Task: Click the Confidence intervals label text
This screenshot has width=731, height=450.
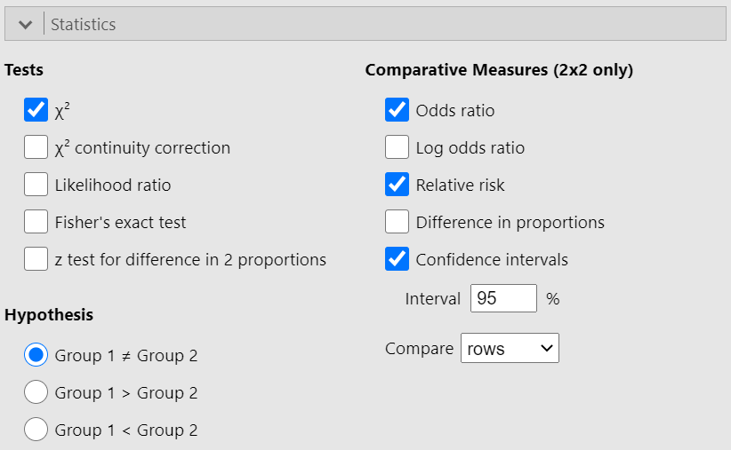Action: pos(492,260)
